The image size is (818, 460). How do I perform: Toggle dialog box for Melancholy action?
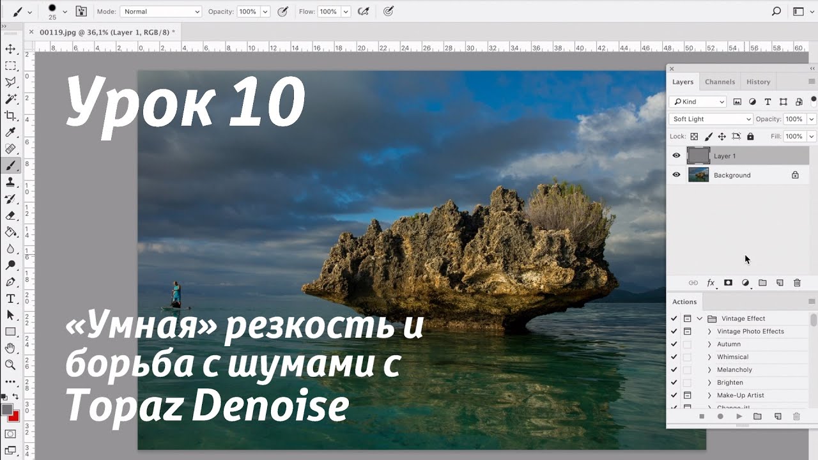687,369
